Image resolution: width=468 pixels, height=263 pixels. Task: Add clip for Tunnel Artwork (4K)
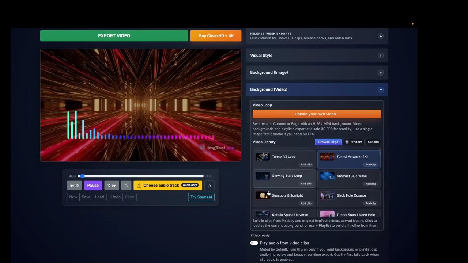[371, 165]
